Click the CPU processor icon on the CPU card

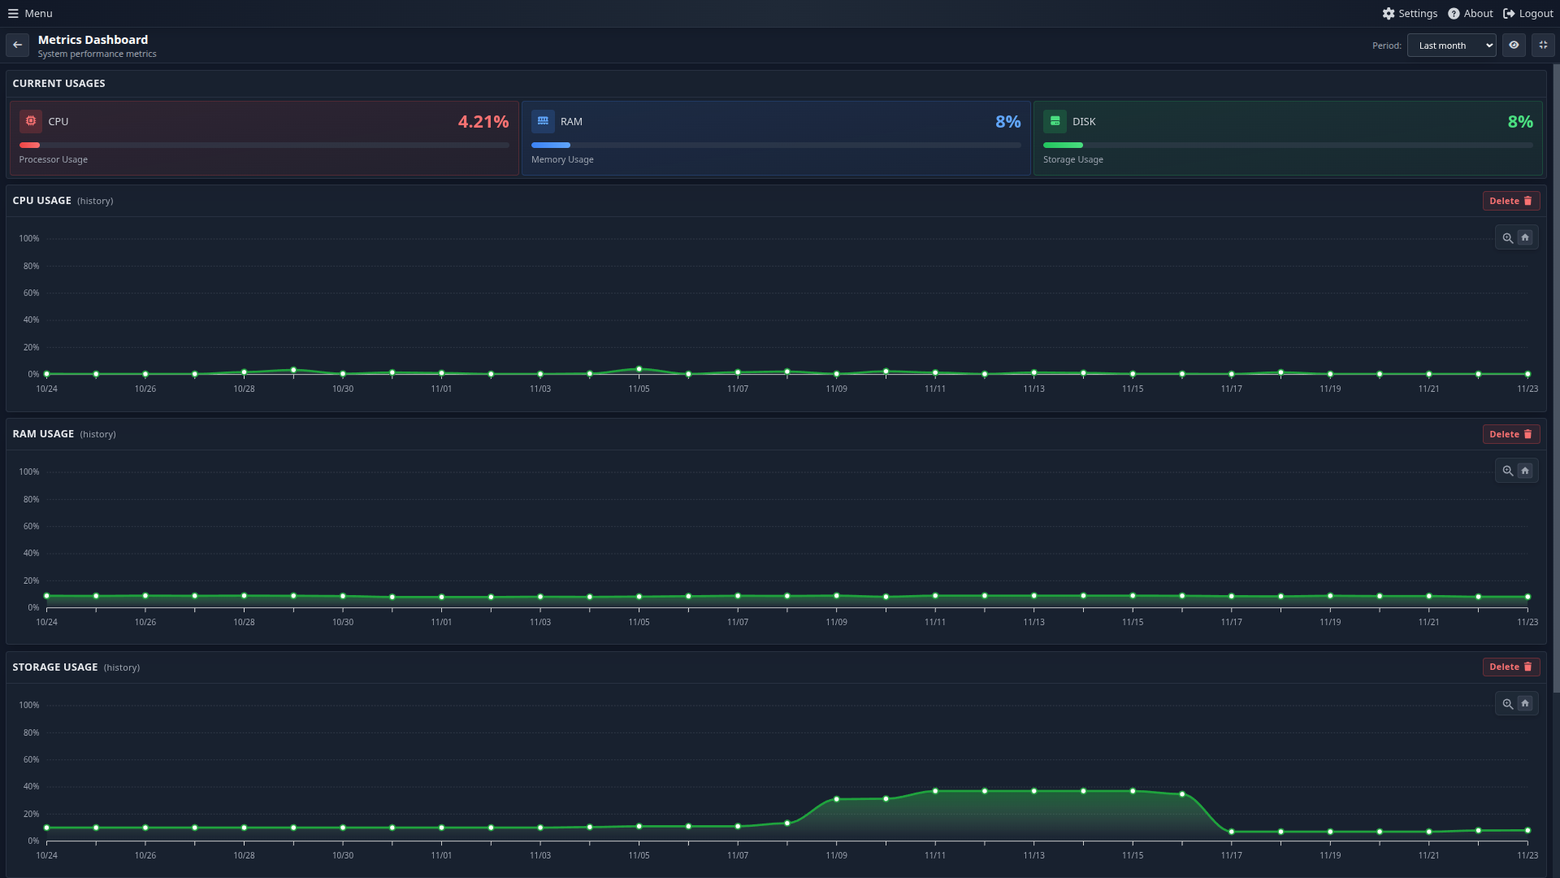[x=30, y=120]
